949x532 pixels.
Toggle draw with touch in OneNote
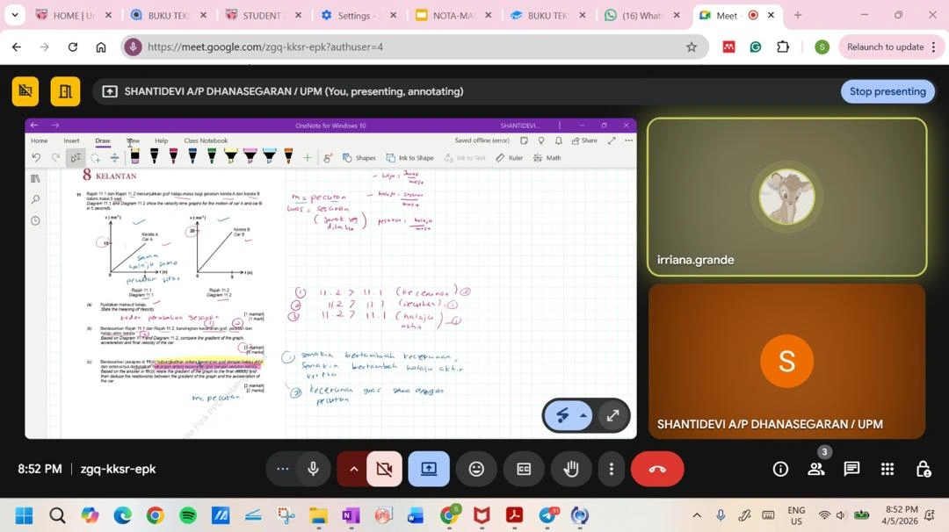(328, 158)
